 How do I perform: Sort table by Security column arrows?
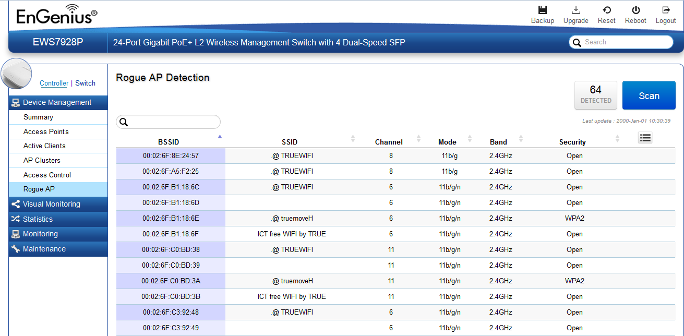click(617, 139)
